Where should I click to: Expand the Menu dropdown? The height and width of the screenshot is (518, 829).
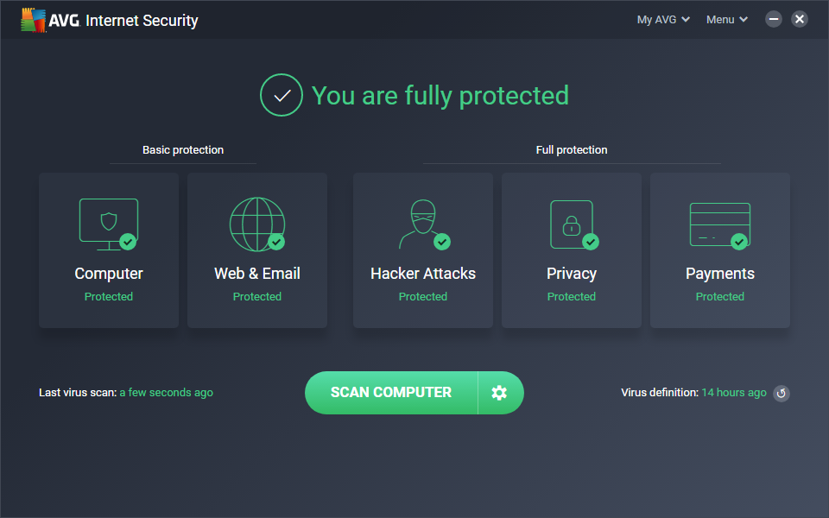pos(727,20)
